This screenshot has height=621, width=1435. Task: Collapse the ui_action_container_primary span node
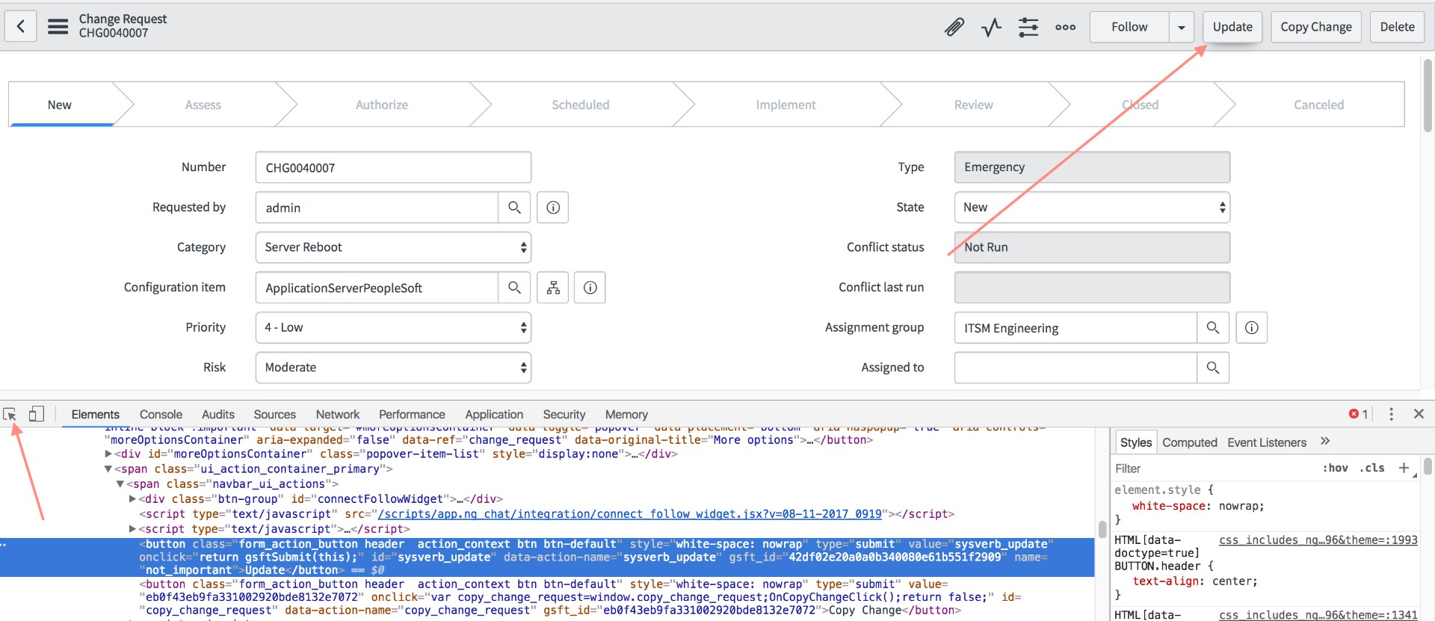click(108, 469)
